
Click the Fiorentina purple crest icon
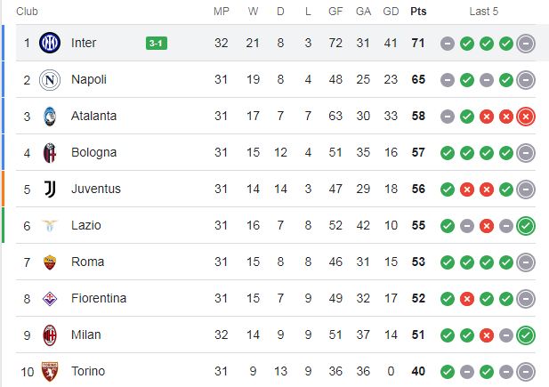pos(50,299)
